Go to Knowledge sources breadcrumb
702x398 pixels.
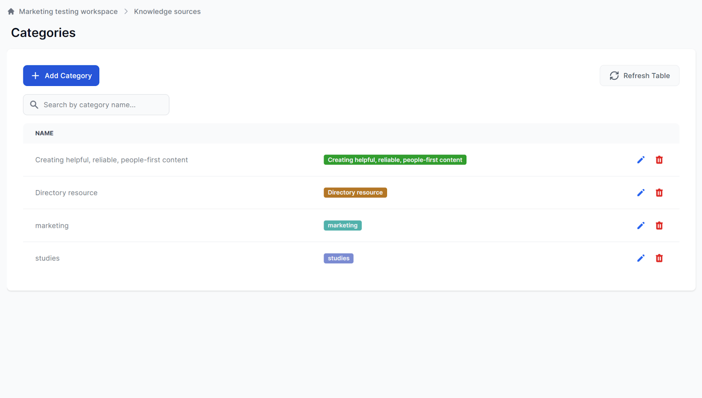pos(167,11)
